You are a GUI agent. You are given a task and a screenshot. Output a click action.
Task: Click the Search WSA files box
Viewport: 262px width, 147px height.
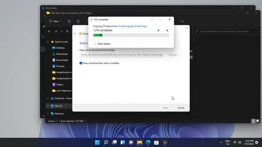(x=225, y=31)
